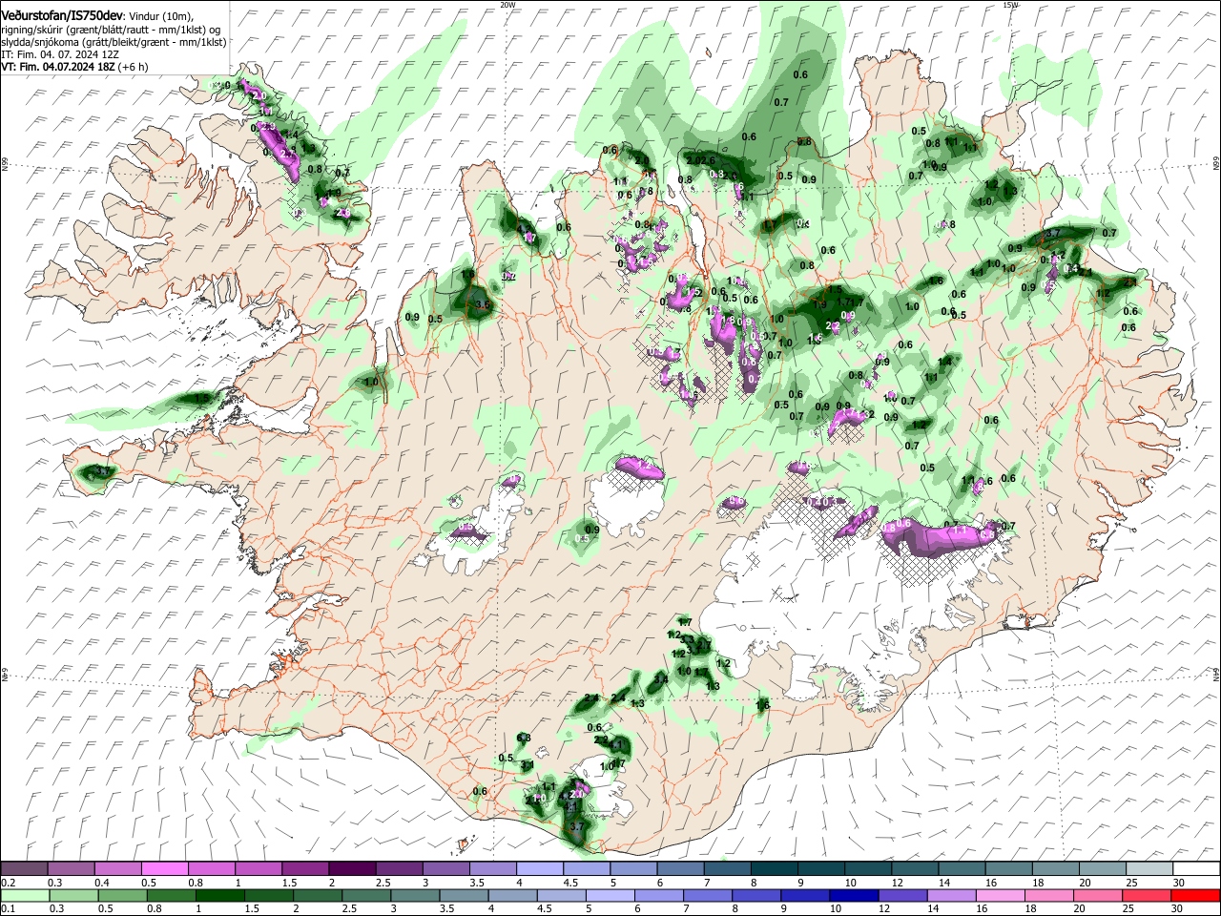This screenshot has height=916, width=1221.
Task: Pick the lower legend swatch between 7 and 8
Action: pos(707,896)
